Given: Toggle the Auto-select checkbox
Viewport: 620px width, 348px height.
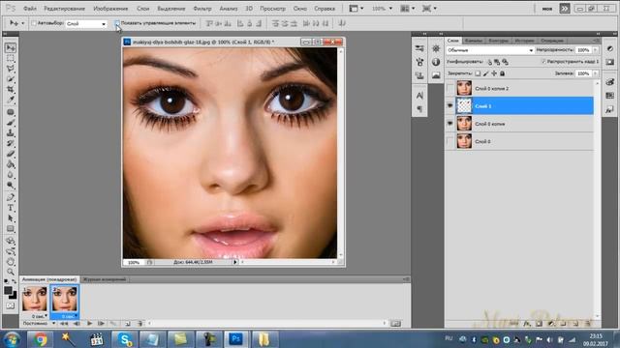Looking at the screenshot, I should (x=34, y=23).
